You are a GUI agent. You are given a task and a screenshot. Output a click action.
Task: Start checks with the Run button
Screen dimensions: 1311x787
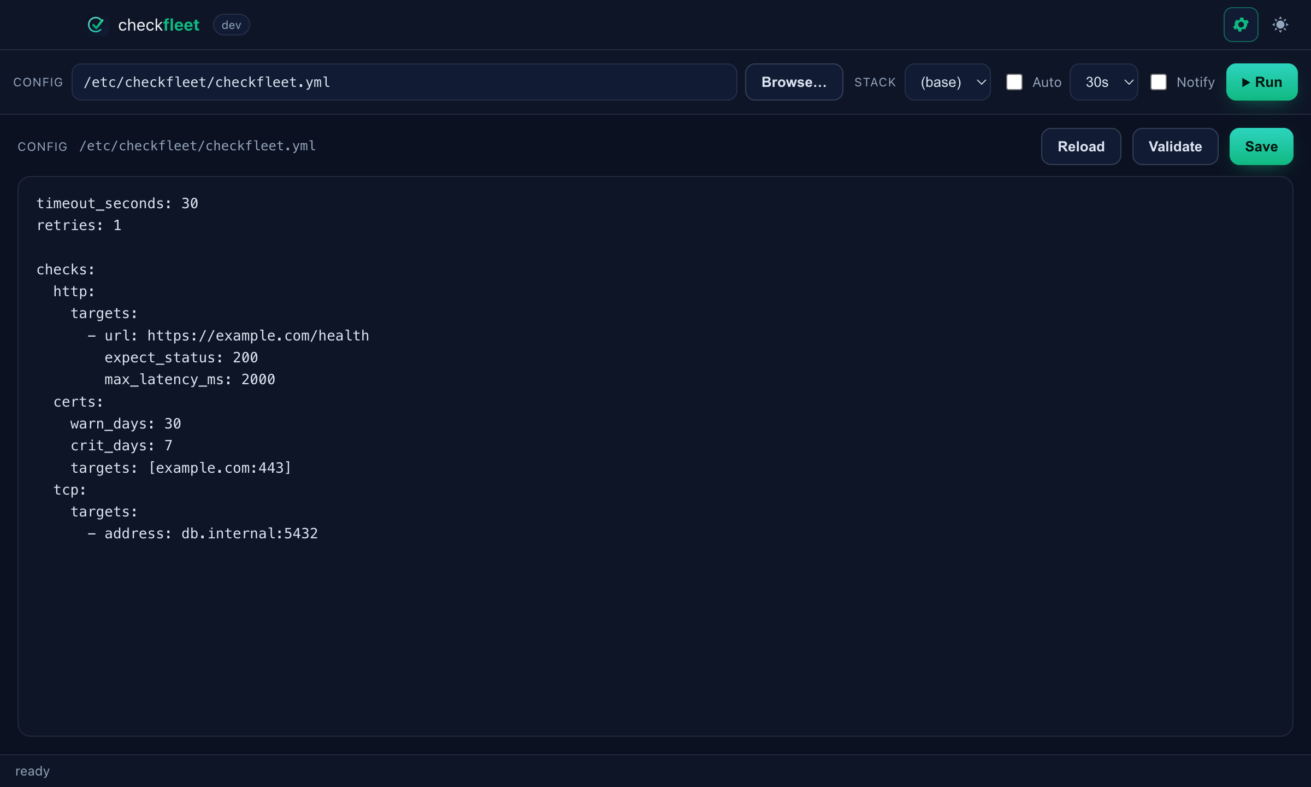pos(1261,82)
